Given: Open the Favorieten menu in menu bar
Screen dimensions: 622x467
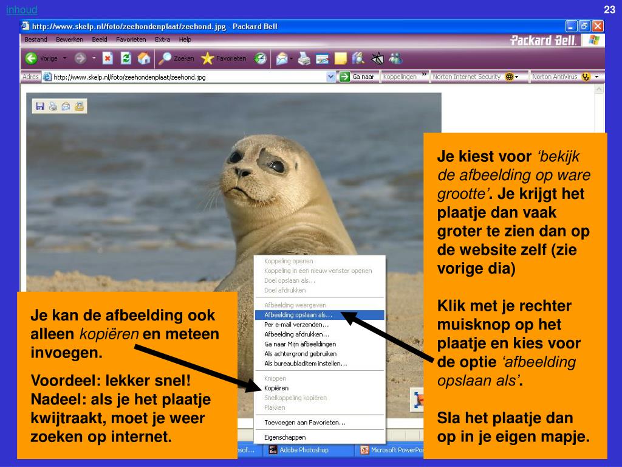Looking at the screenshot, I should click(131, 40).
